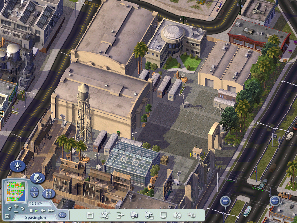Set simulation to normal play speed

coord(37,211)
